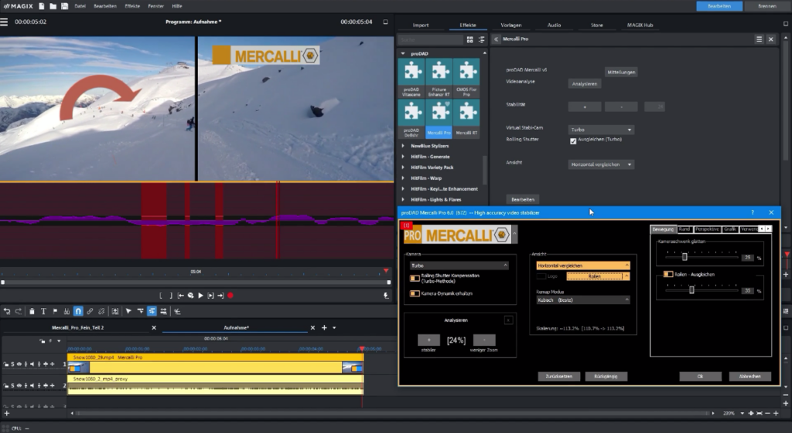
Task: Click the Ok button in Mercalli dialog
Action: (700, 377)
